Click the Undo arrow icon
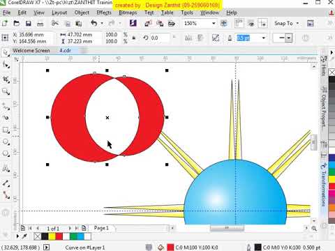 pyautogui.click(x=94, y=23)
